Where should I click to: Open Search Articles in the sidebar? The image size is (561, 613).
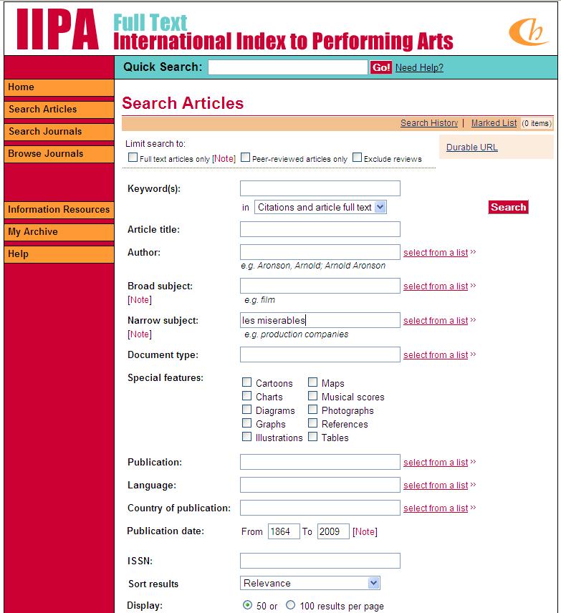coord(59,110)
